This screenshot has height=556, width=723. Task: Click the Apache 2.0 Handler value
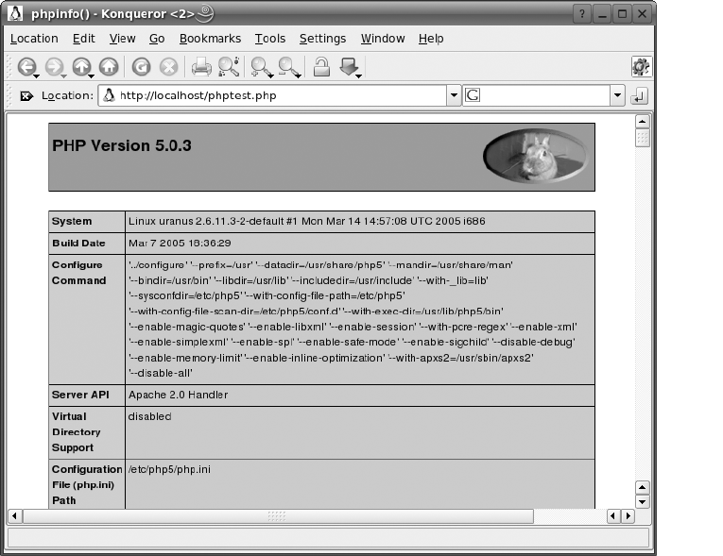(178, 395)
